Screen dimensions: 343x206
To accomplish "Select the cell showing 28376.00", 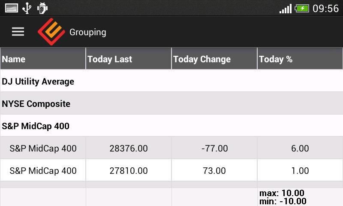I will [x=129, y=148].
